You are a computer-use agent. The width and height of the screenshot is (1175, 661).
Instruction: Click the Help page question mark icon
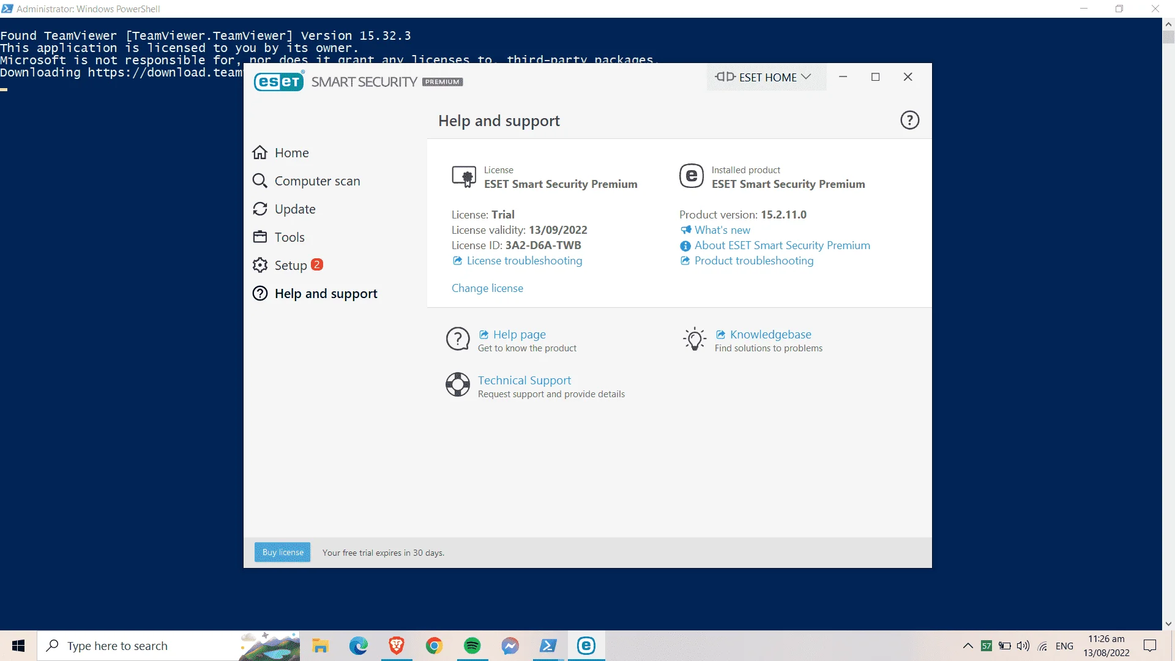tap(458, 338)
